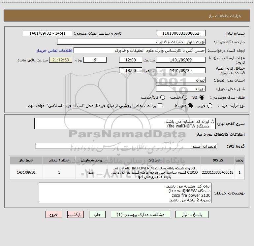This screenshot has width=254, height=246.
Task: Click the quantity cell showing 1
Action: tap(59, 172)
